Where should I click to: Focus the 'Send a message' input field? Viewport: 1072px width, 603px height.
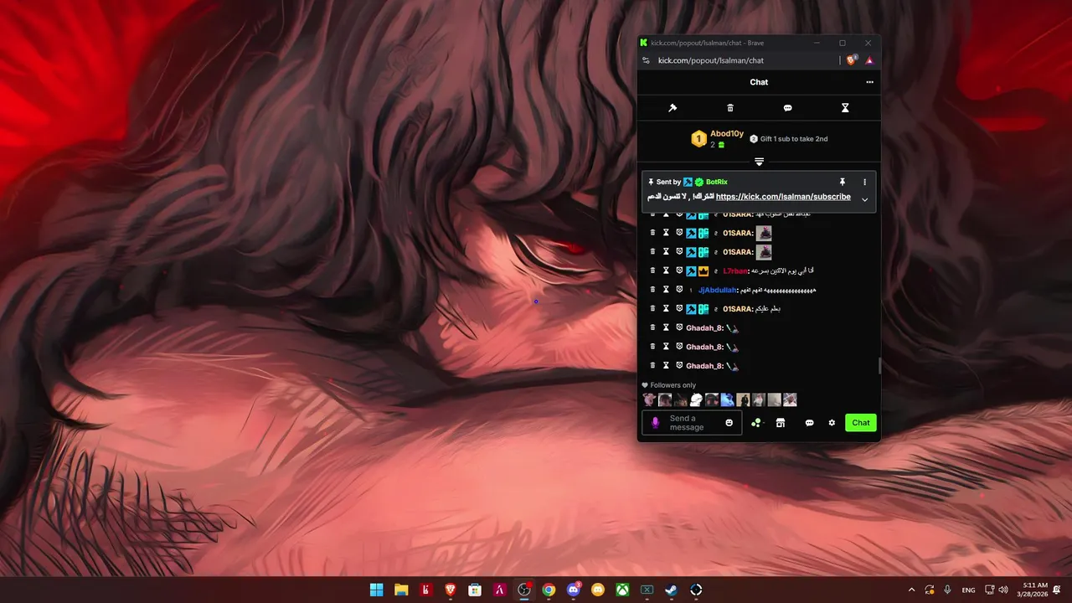[693, 423]
